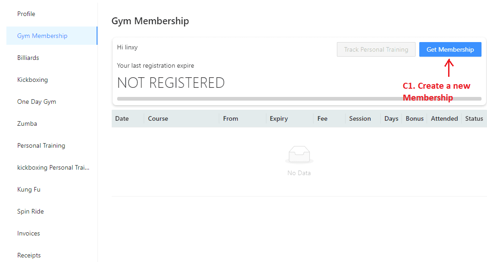Open the Kickboxing page
Image resolution: width=487 pixels, height=262 pixels.
(x=32, y=80)
